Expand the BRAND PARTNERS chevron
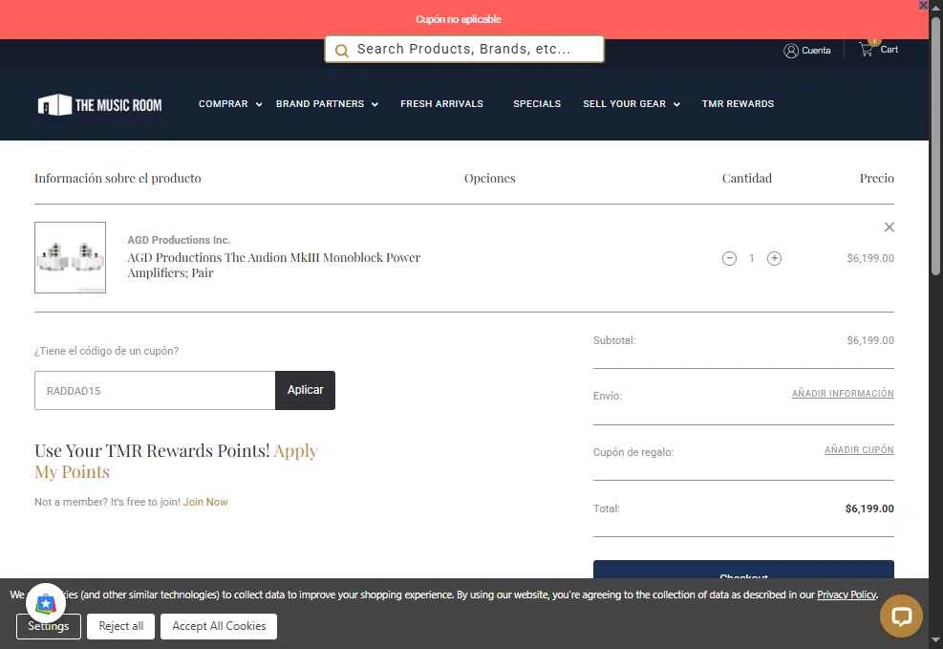 [375, 104]
